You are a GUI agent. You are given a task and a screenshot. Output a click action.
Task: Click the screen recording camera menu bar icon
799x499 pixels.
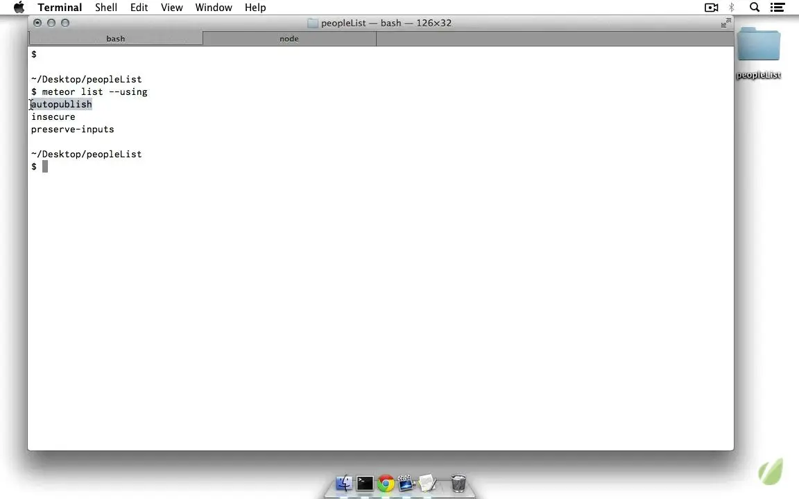pyautogui.click(x=712, y=7)
